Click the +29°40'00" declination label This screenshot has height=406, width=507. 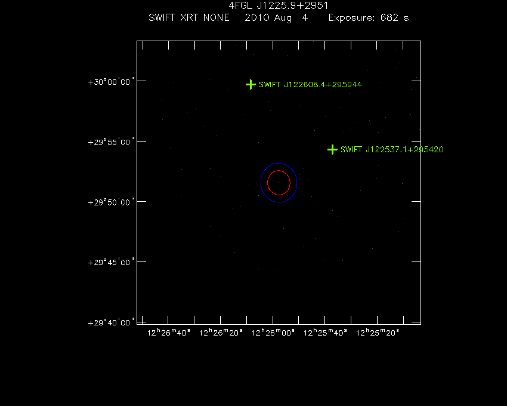click(x=111, y=322)
